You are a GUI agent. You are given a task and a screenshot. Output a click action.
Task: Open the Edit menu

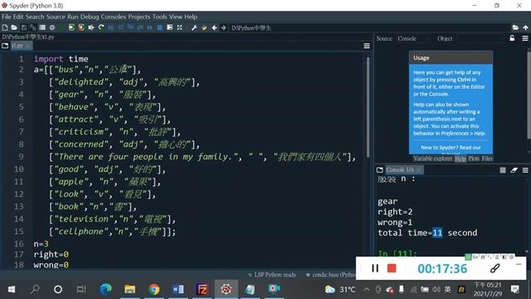pos(18,17)
